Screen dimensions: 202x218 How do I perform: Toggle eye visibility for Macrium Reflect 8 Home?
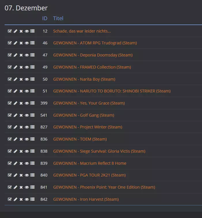click(x=27, y=163)
